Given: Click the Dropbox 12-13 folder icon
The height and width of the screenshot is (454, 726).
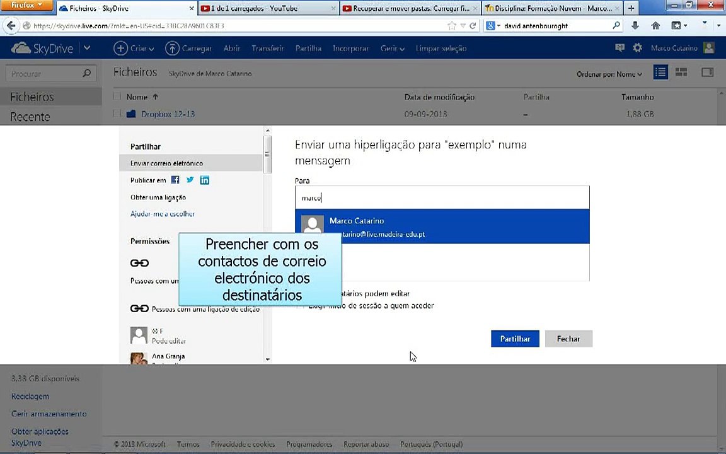Looking at the screenshot, I should (x=131, y=113).
